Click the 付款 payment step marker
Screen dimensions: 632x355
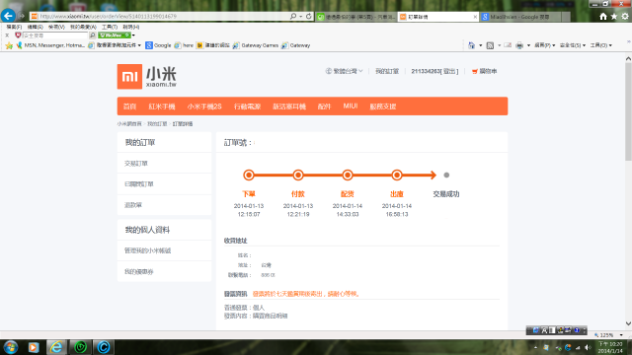(x=298, y=176)
